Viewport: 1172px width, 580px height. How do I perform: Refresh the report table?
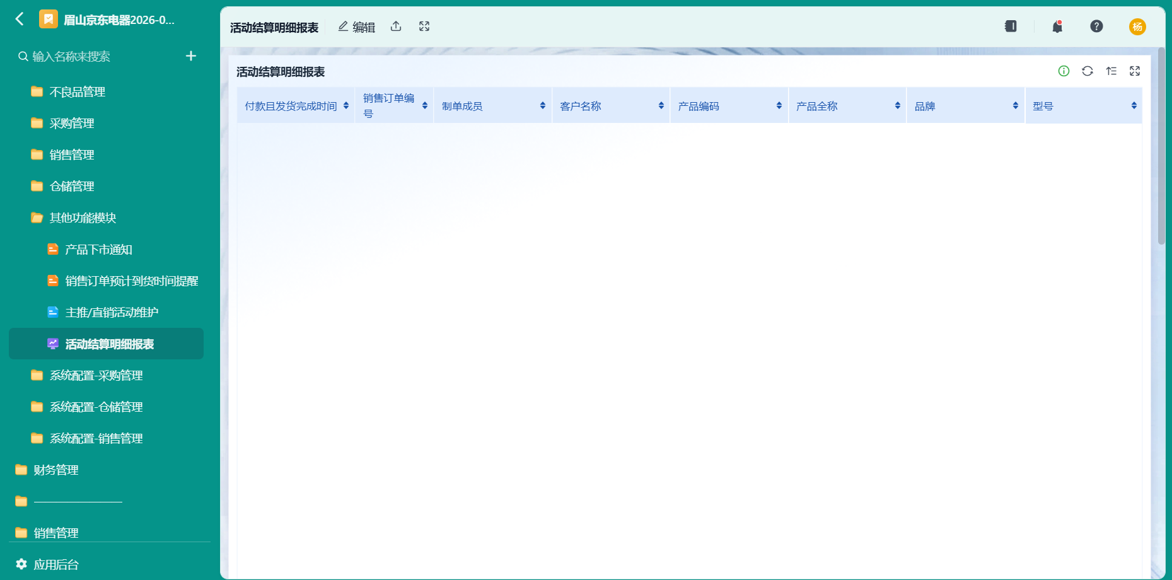pos(1088,71)
